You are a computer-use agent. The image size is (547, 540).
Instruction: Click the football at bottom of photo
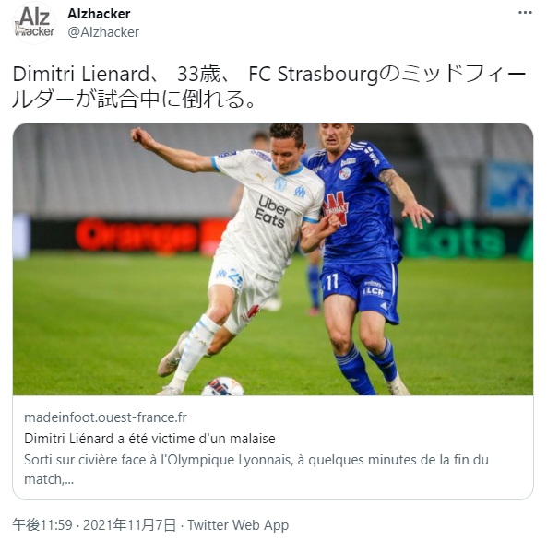click(x=222, y=386)
